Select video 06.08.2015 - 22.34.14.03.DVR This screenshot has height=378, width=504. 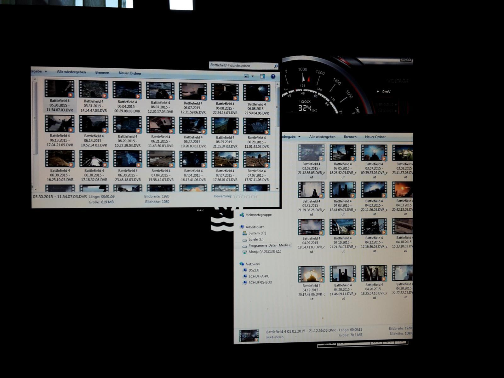[x=225, y=99]
